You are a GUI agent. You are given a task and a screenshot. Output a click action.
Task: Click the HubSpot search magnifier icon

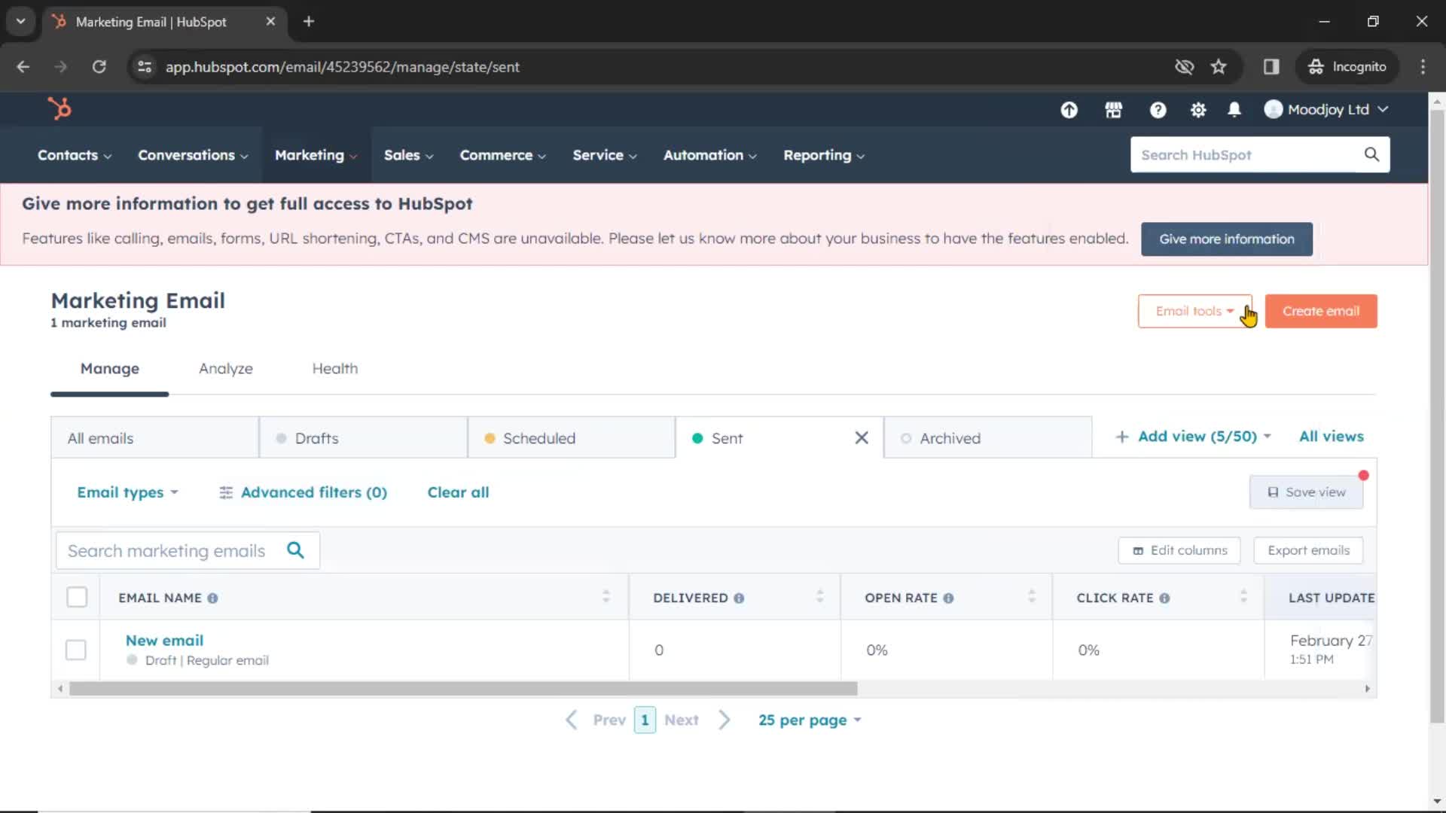click(x=1371, y=154)
